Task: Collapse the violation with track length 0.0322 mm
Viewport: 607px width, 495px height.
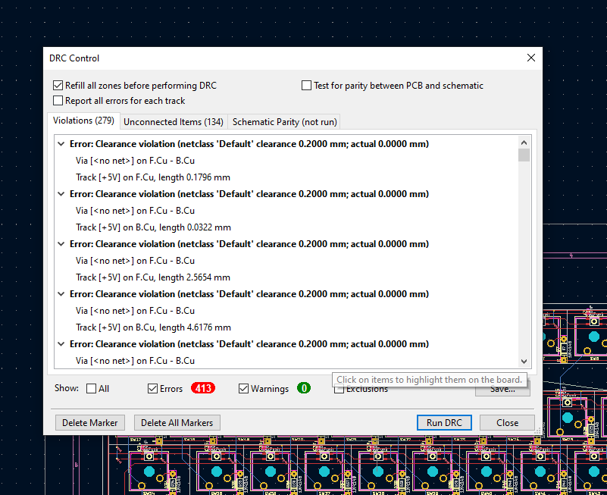Action: click(x=61, y=193)
